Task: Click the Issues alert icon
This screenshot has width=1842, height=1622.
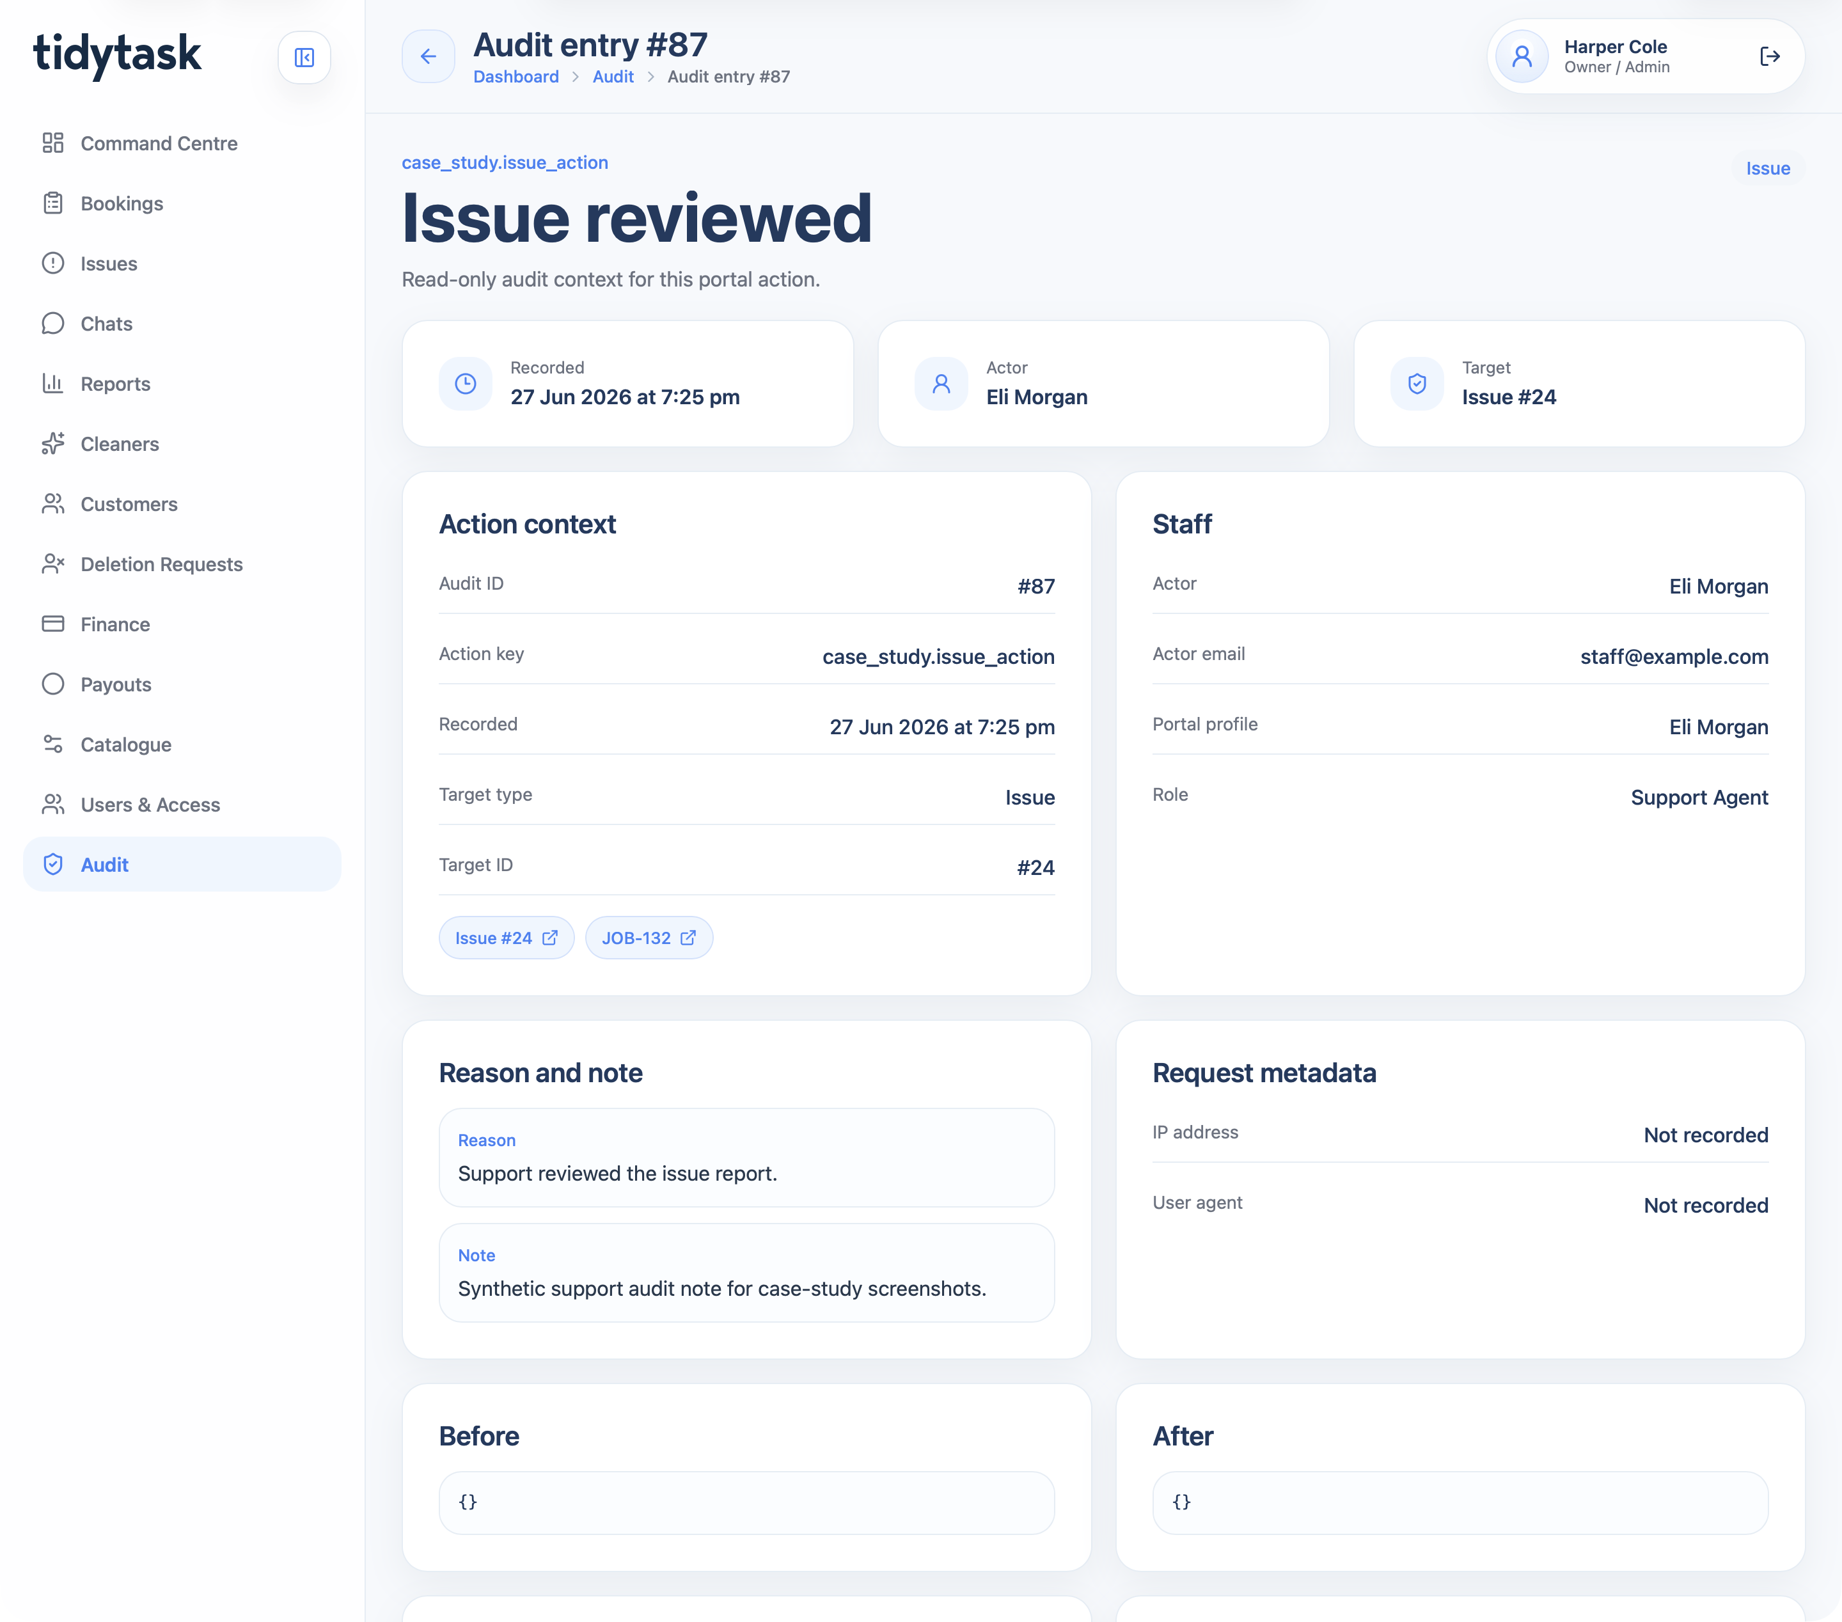Action: tap(53, 263)
